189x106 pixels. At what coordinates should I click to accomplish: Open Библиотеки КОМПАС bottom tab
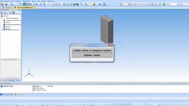tap(7, 95)
